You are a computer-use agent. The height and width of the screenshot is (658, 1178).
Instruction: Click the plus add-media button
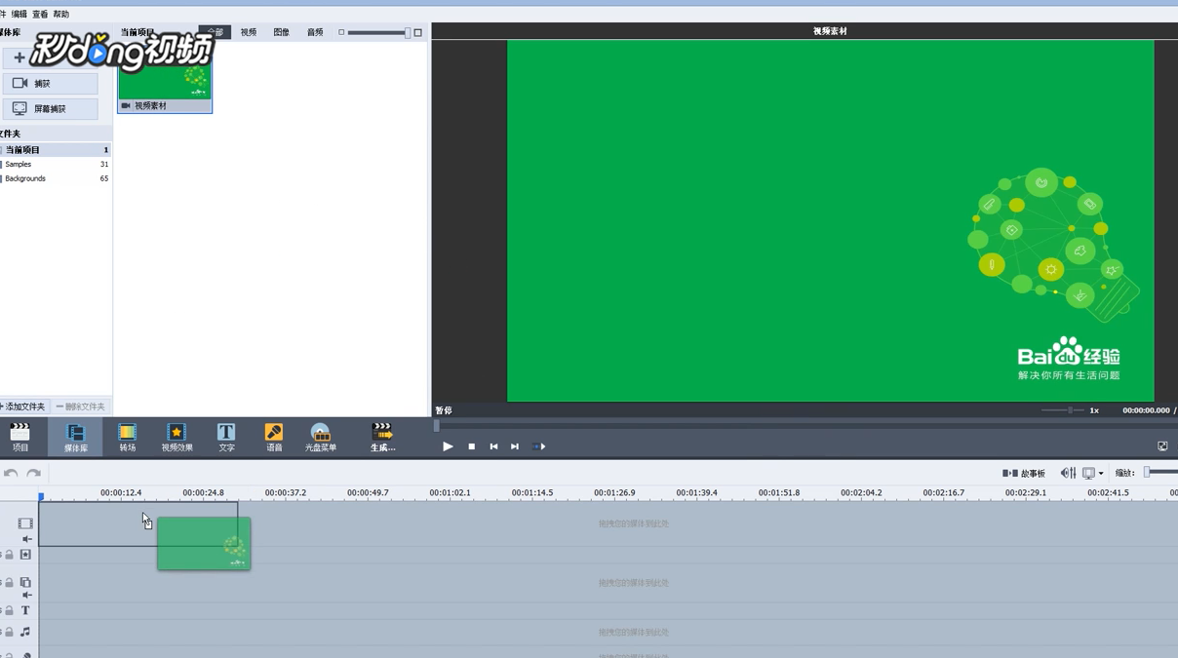19,58
